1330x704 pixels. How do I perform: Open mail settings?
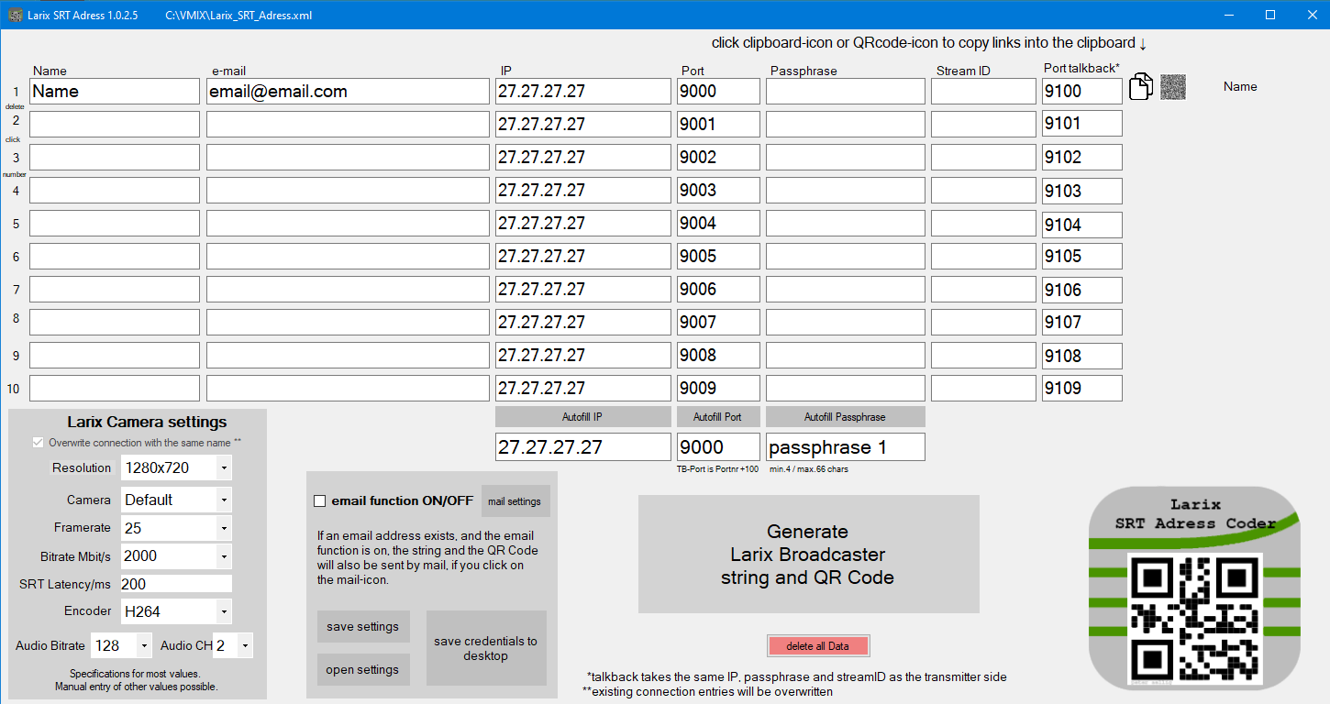coord(514,501)
